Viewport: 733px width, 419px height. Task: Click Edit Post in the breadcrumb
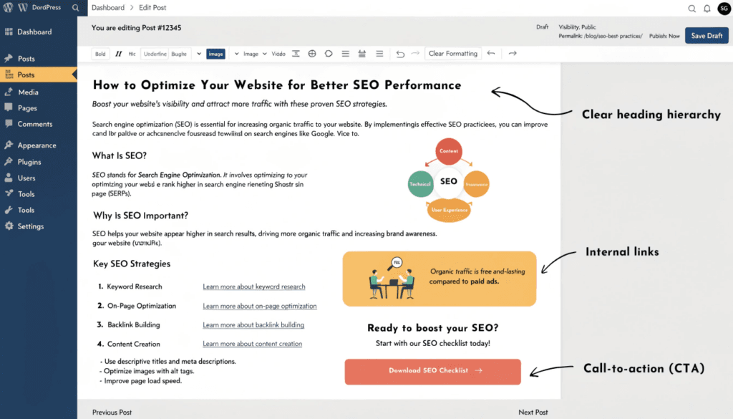point(152,7)
